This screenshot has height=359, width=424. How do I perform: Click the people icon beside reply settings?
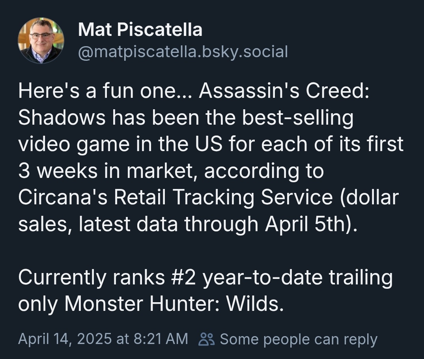tap(207, 339)
